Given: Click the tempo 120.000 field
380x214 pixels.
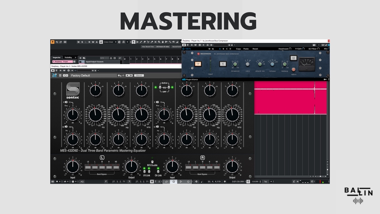Looking at the screenshot, I should coord(255,181).
